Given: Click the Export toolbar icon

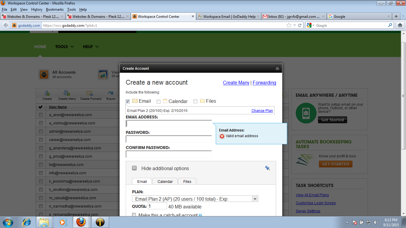Looking at the screenshot, I should click(111, 93).
